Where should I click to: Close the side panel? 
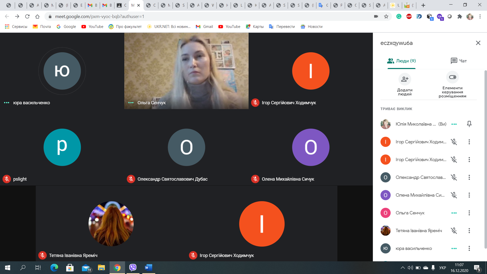[478, 43]
